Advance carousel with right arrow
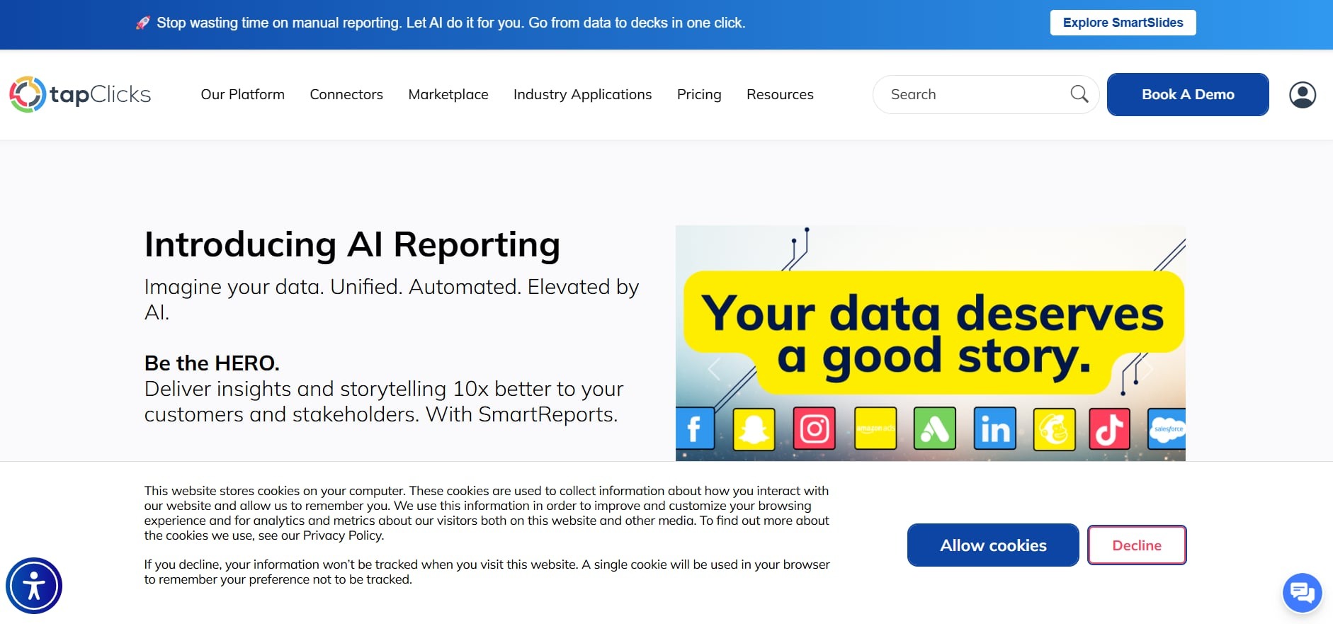Screen dimensions: 1333x624 (1147, 369)
